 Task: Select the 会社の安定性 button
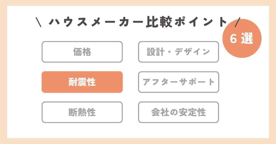tap(178, 112)
